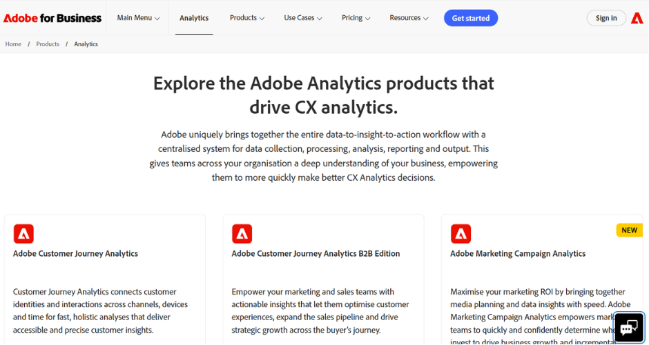This screenshot has width=649, height=345.
Task: Open the Products dropdown menu
Action: 247,18
